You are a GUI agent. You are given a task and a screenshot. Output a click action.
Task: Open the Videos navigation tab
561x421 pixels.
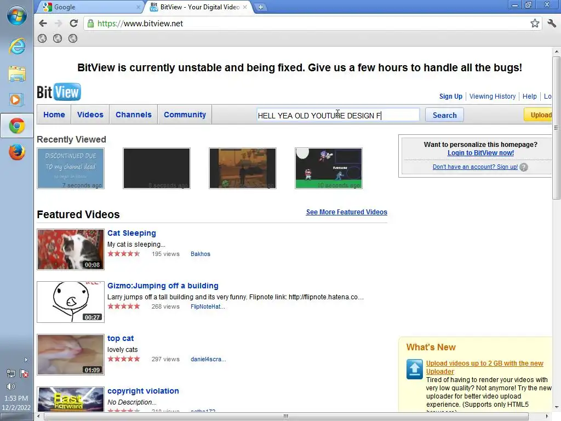point(90,115)
